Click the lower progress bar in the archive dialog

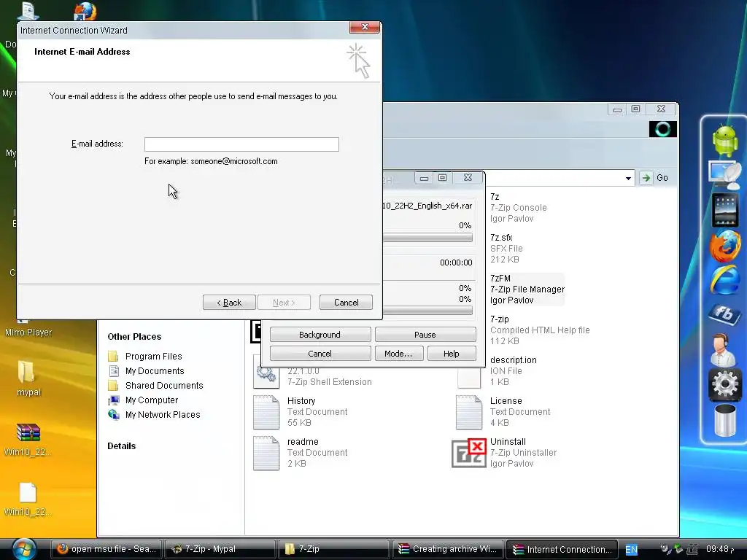(x=427, y=310)
